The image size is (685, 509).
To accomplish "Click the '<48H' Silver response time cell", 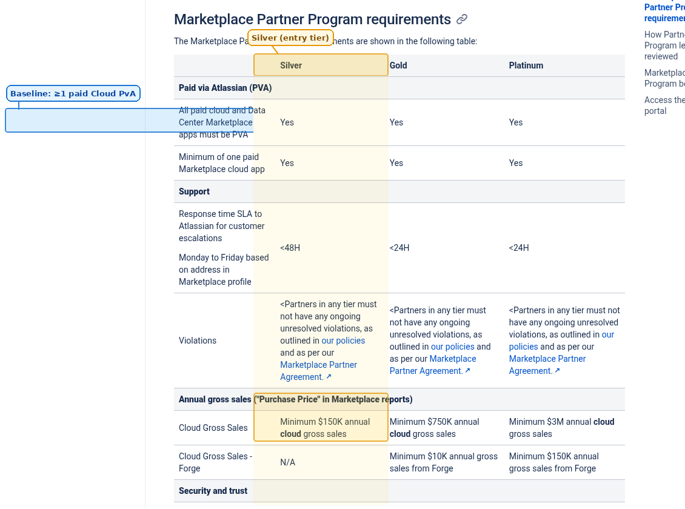I will (x=290, y=248).
